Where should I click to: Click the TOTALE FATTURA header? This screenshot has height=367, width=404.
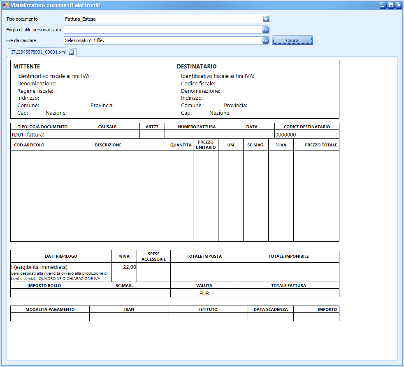(x=288, y=286)
